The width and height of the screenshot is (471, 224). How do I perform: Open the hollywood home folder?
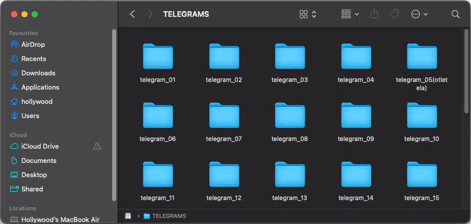tap(36, 101)
